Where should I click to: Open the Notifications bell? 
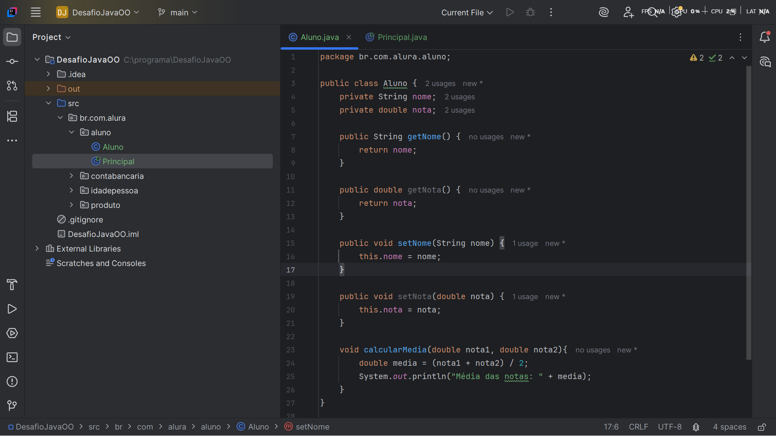(x=765, y=37)
